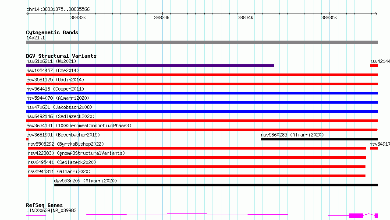Click the nsv5944070 (Almarri2020) label
Viewport: 390px width, 220px height.
coord(58,98)
